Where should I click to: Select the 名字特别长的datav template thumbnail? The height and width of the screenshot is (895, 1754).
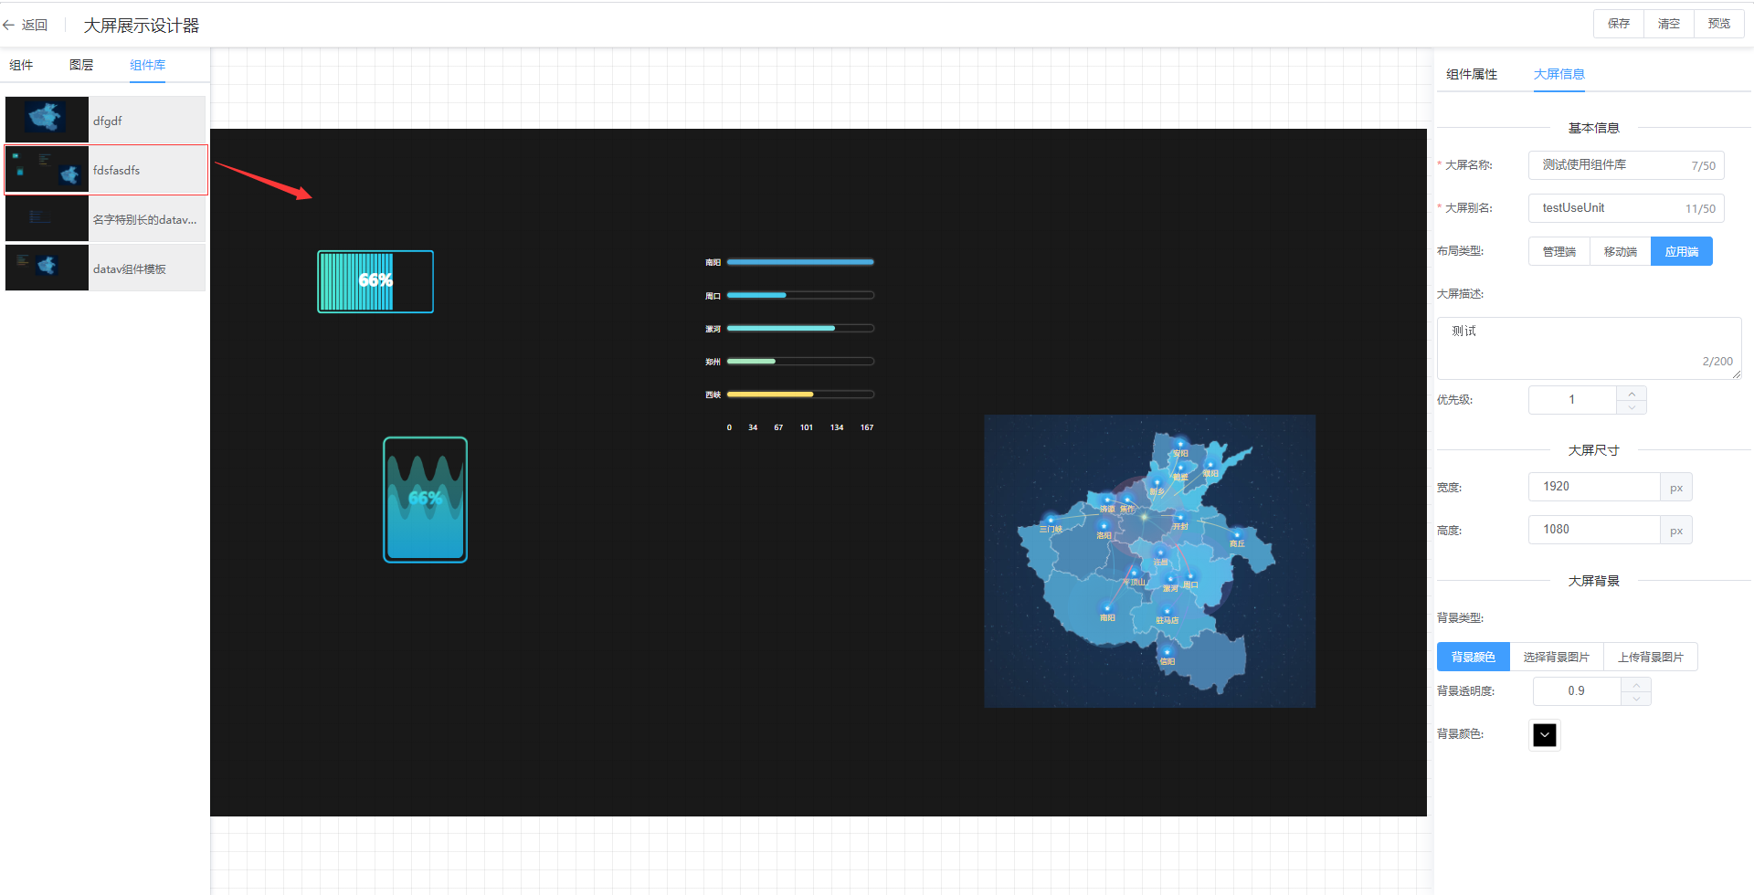coord(47,218)
